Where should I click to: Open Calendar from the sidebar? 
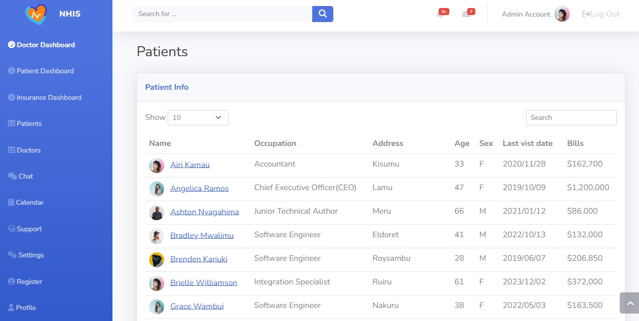30,202
